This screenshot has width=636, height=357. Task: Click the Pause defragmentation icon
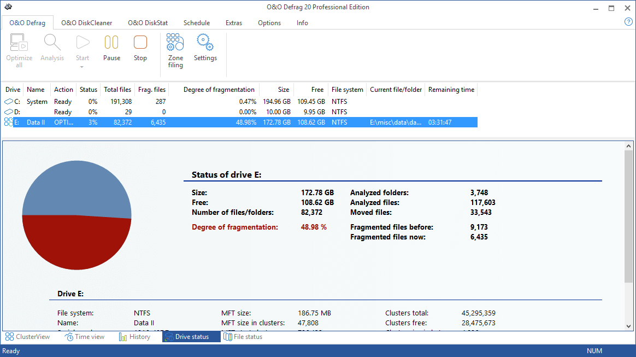pyautogui.click(x=111, y=43)
